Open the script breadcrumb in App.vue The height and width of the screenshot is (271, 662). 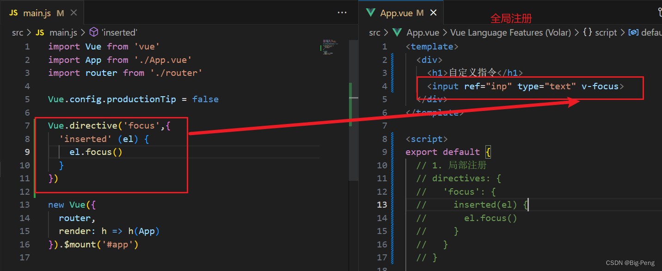point(600,32)
